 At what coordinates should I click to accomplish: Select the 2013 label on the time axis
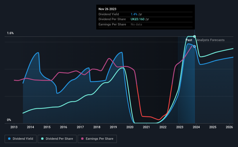(14, 127)
